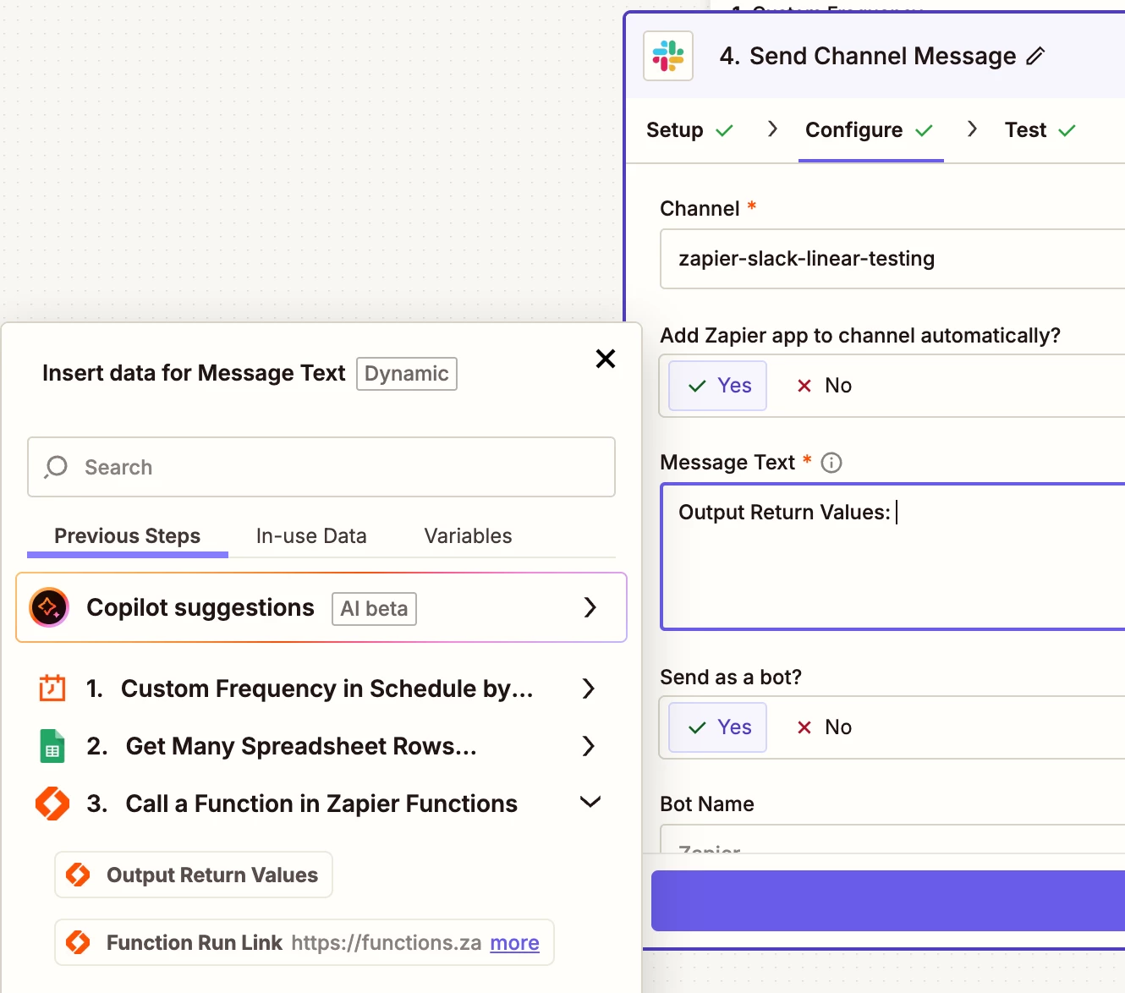Click the Zapier Functions icon for step 3
This screenshot has width=1125, height=993.
tap(52, 804)
